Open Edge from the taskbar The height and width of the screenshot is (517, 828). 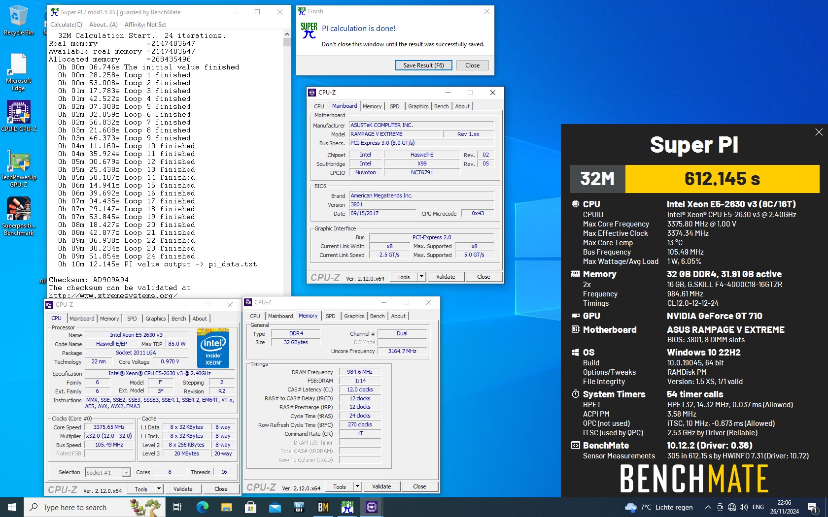coord(202,507)
